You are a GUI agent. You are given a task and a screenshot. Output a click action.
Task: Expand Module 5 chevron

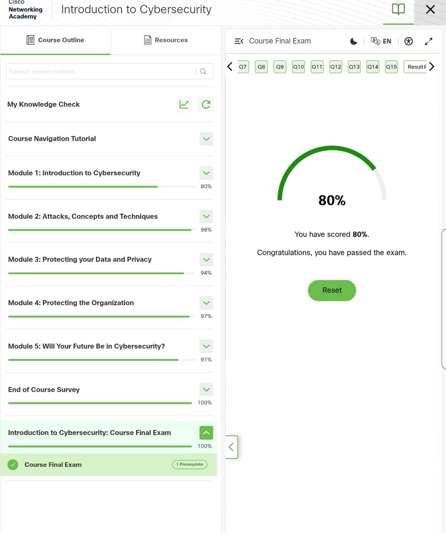pyautogui.click(x=206, y=346)
